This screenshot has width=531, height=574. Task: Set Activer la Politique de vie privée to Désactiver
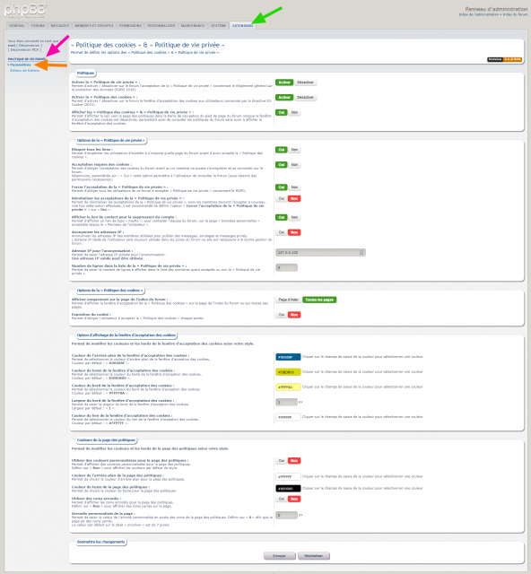pyautogui.click(x=306, y=83)
